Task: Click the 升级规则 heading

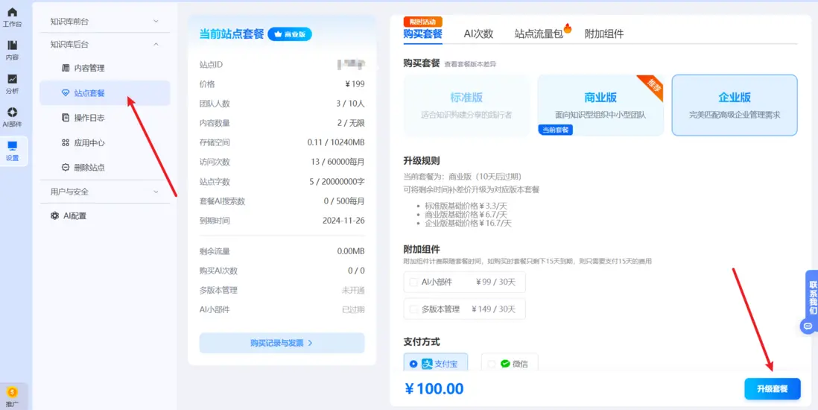Action: click(x=422, y=160)
